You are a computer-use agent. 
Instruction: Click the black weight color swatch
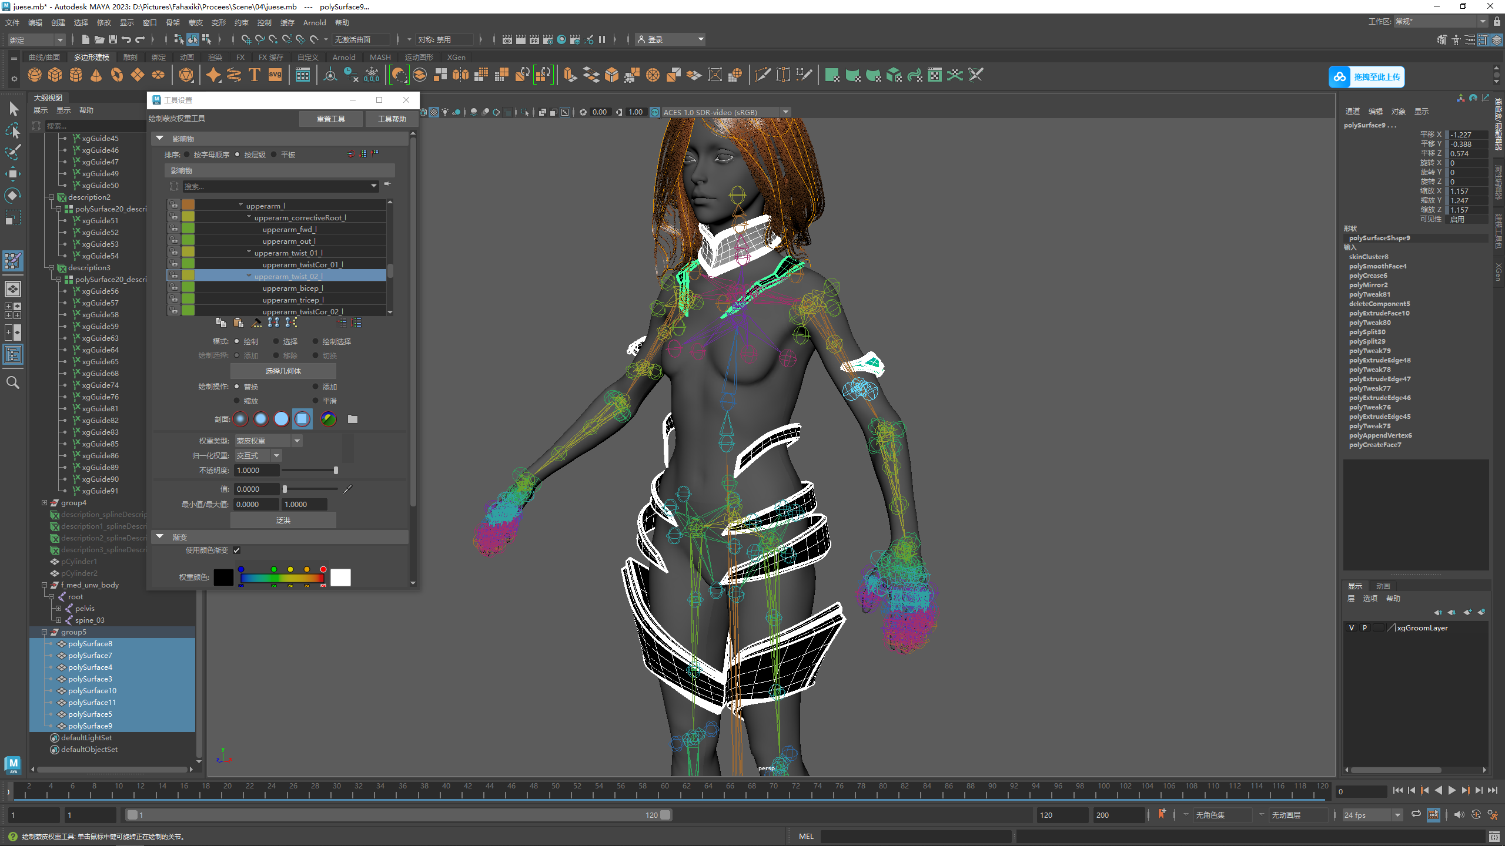click(x=223, y=578)
